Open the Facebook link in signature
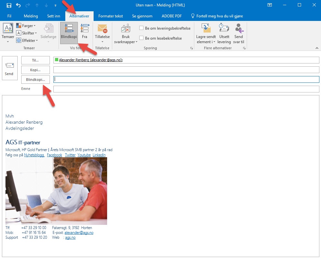Screen dimensions: 321x259 54,155
